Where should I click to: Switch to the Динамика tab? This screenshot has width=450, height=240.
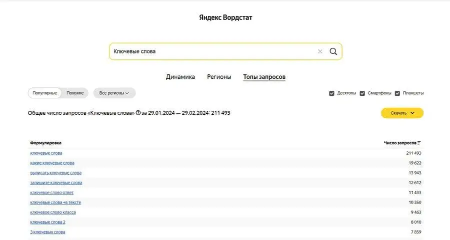tap(180, 77)
